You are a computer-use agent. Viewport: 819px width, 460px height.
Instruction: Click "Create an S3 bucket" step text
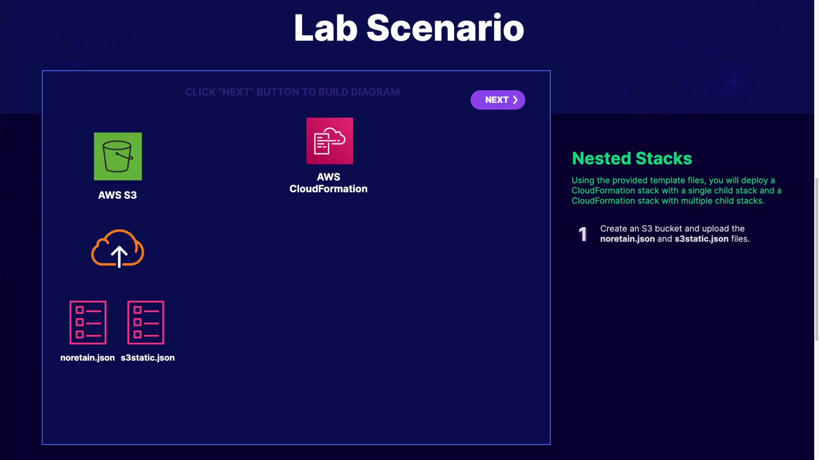point(641,229)
